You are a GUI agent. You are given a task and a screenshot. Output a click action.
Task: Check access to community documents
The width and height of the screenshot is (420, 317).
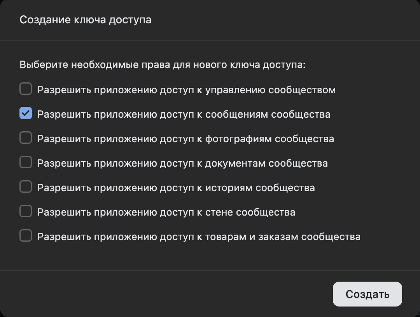25,162
